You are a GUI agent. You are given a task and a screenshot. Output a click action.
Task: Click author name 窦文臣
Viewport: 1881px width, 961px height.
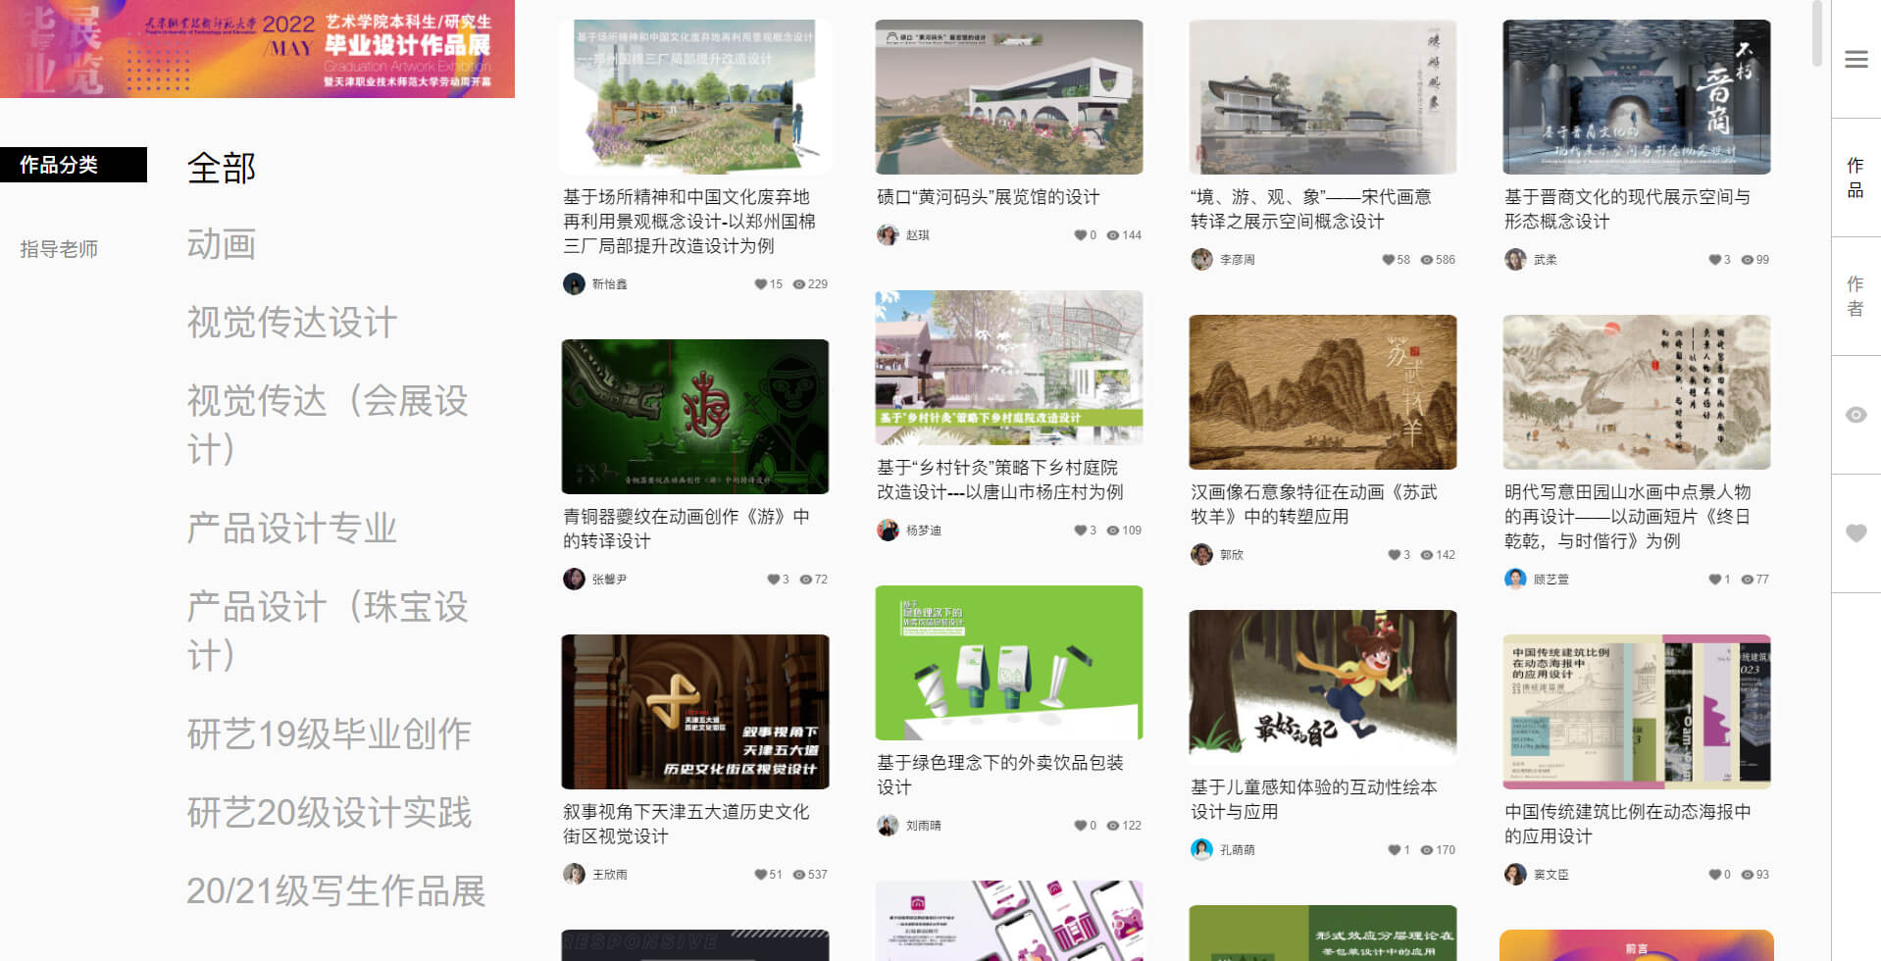coord(1551,875)
